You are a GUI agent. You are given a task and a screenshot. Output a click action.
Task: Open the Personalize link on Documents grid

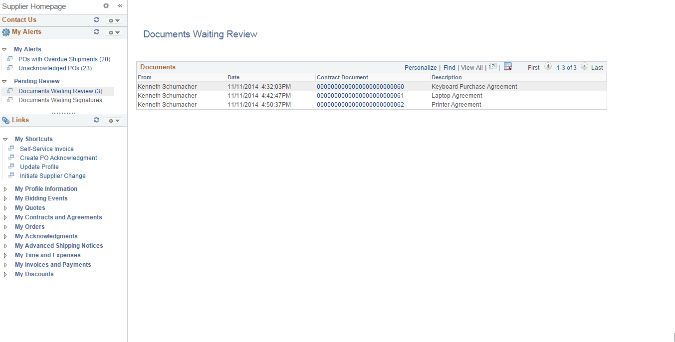coord(421,67)
